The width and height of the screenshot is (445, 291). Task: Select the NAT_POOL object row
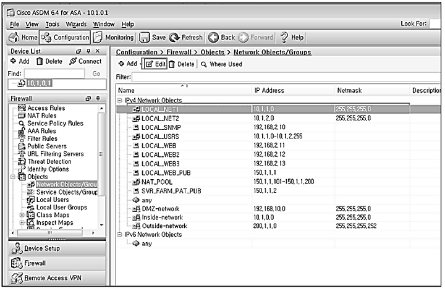(x=278, y=182)
